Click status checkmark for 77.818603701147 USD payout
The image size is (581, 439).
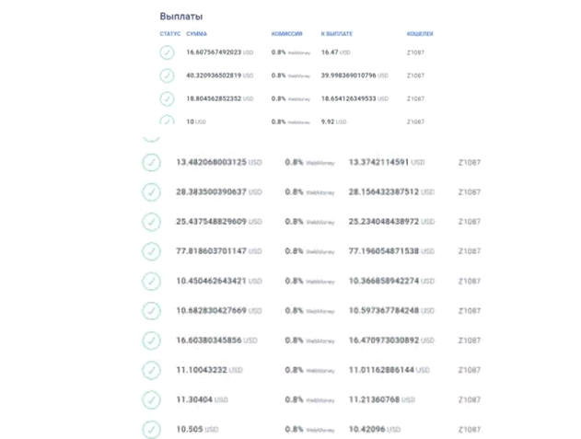151,251
